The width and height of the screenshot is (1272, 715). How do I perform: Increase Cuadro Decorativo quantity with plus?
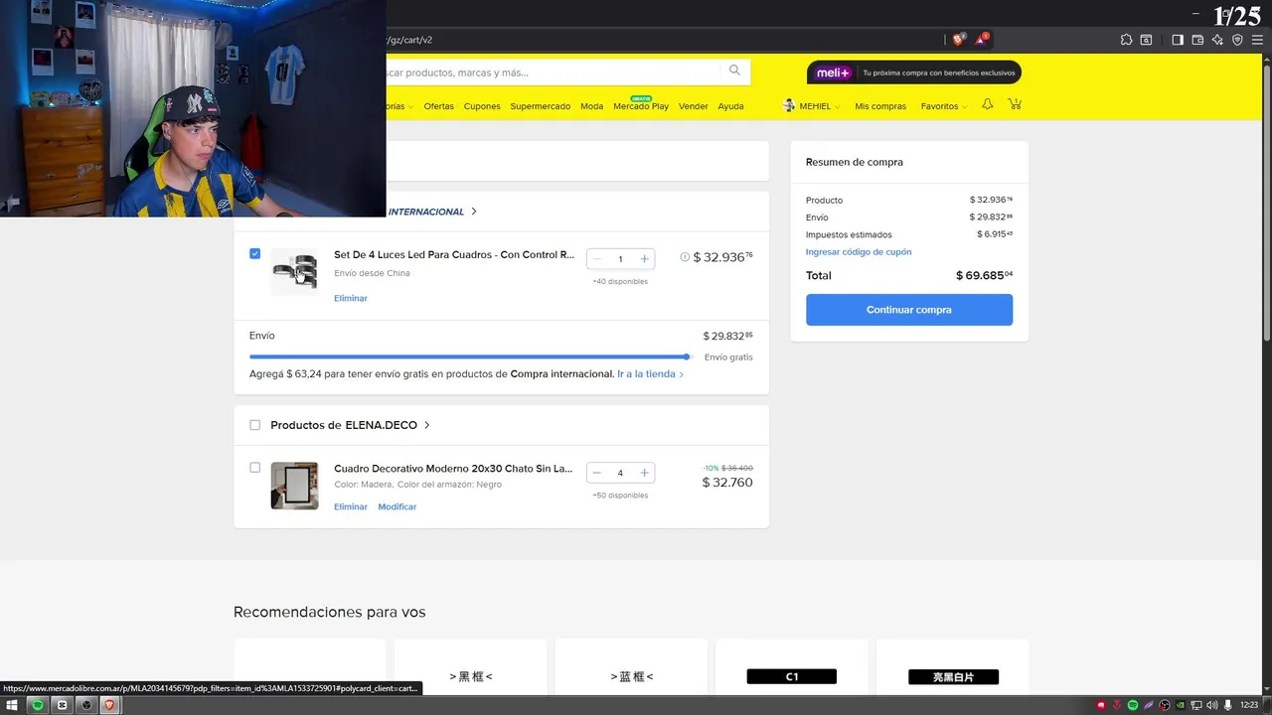pos(644,473)
